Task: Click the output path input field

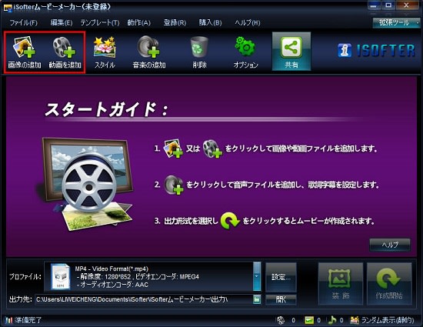Action: click(x=144, y=299)
